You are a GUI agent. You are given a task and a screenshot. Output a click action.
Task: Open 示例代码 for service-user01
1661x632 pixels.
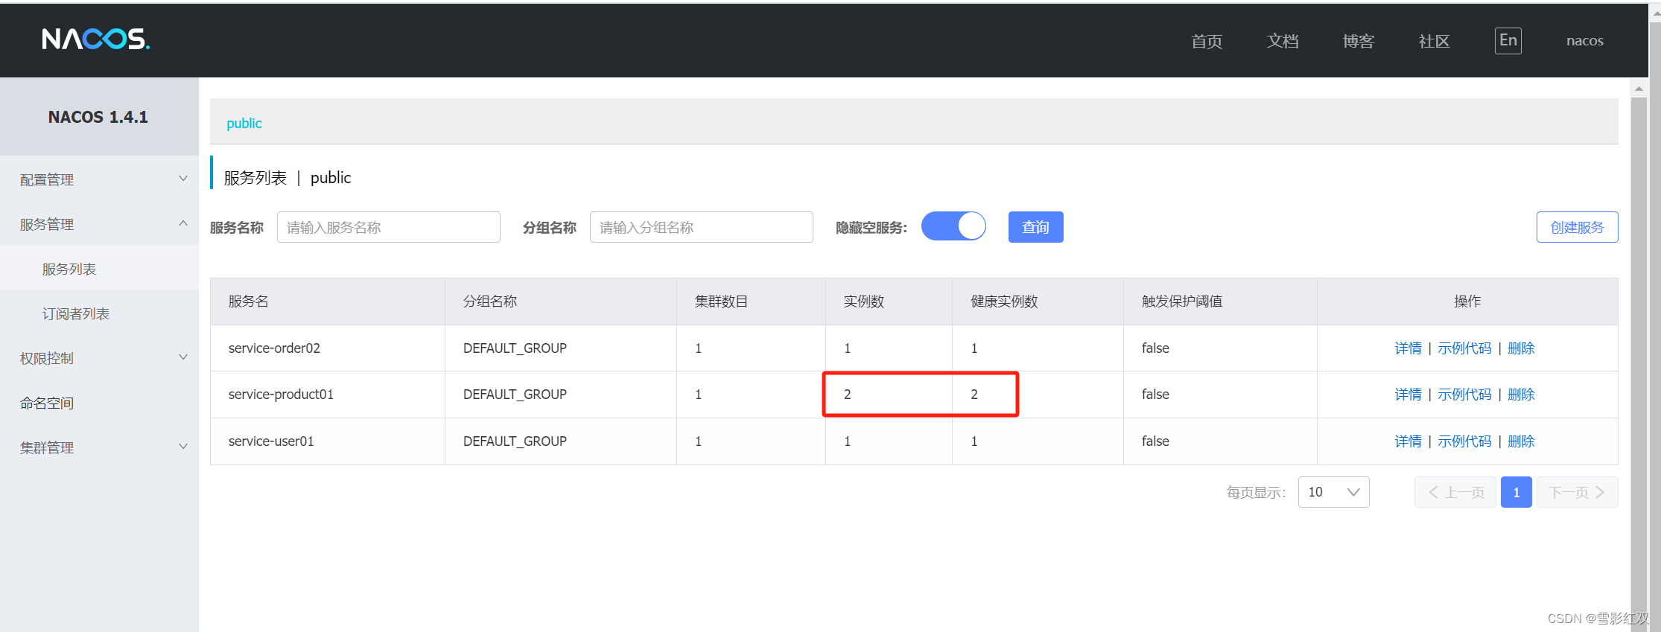(x=1464, y=441)
